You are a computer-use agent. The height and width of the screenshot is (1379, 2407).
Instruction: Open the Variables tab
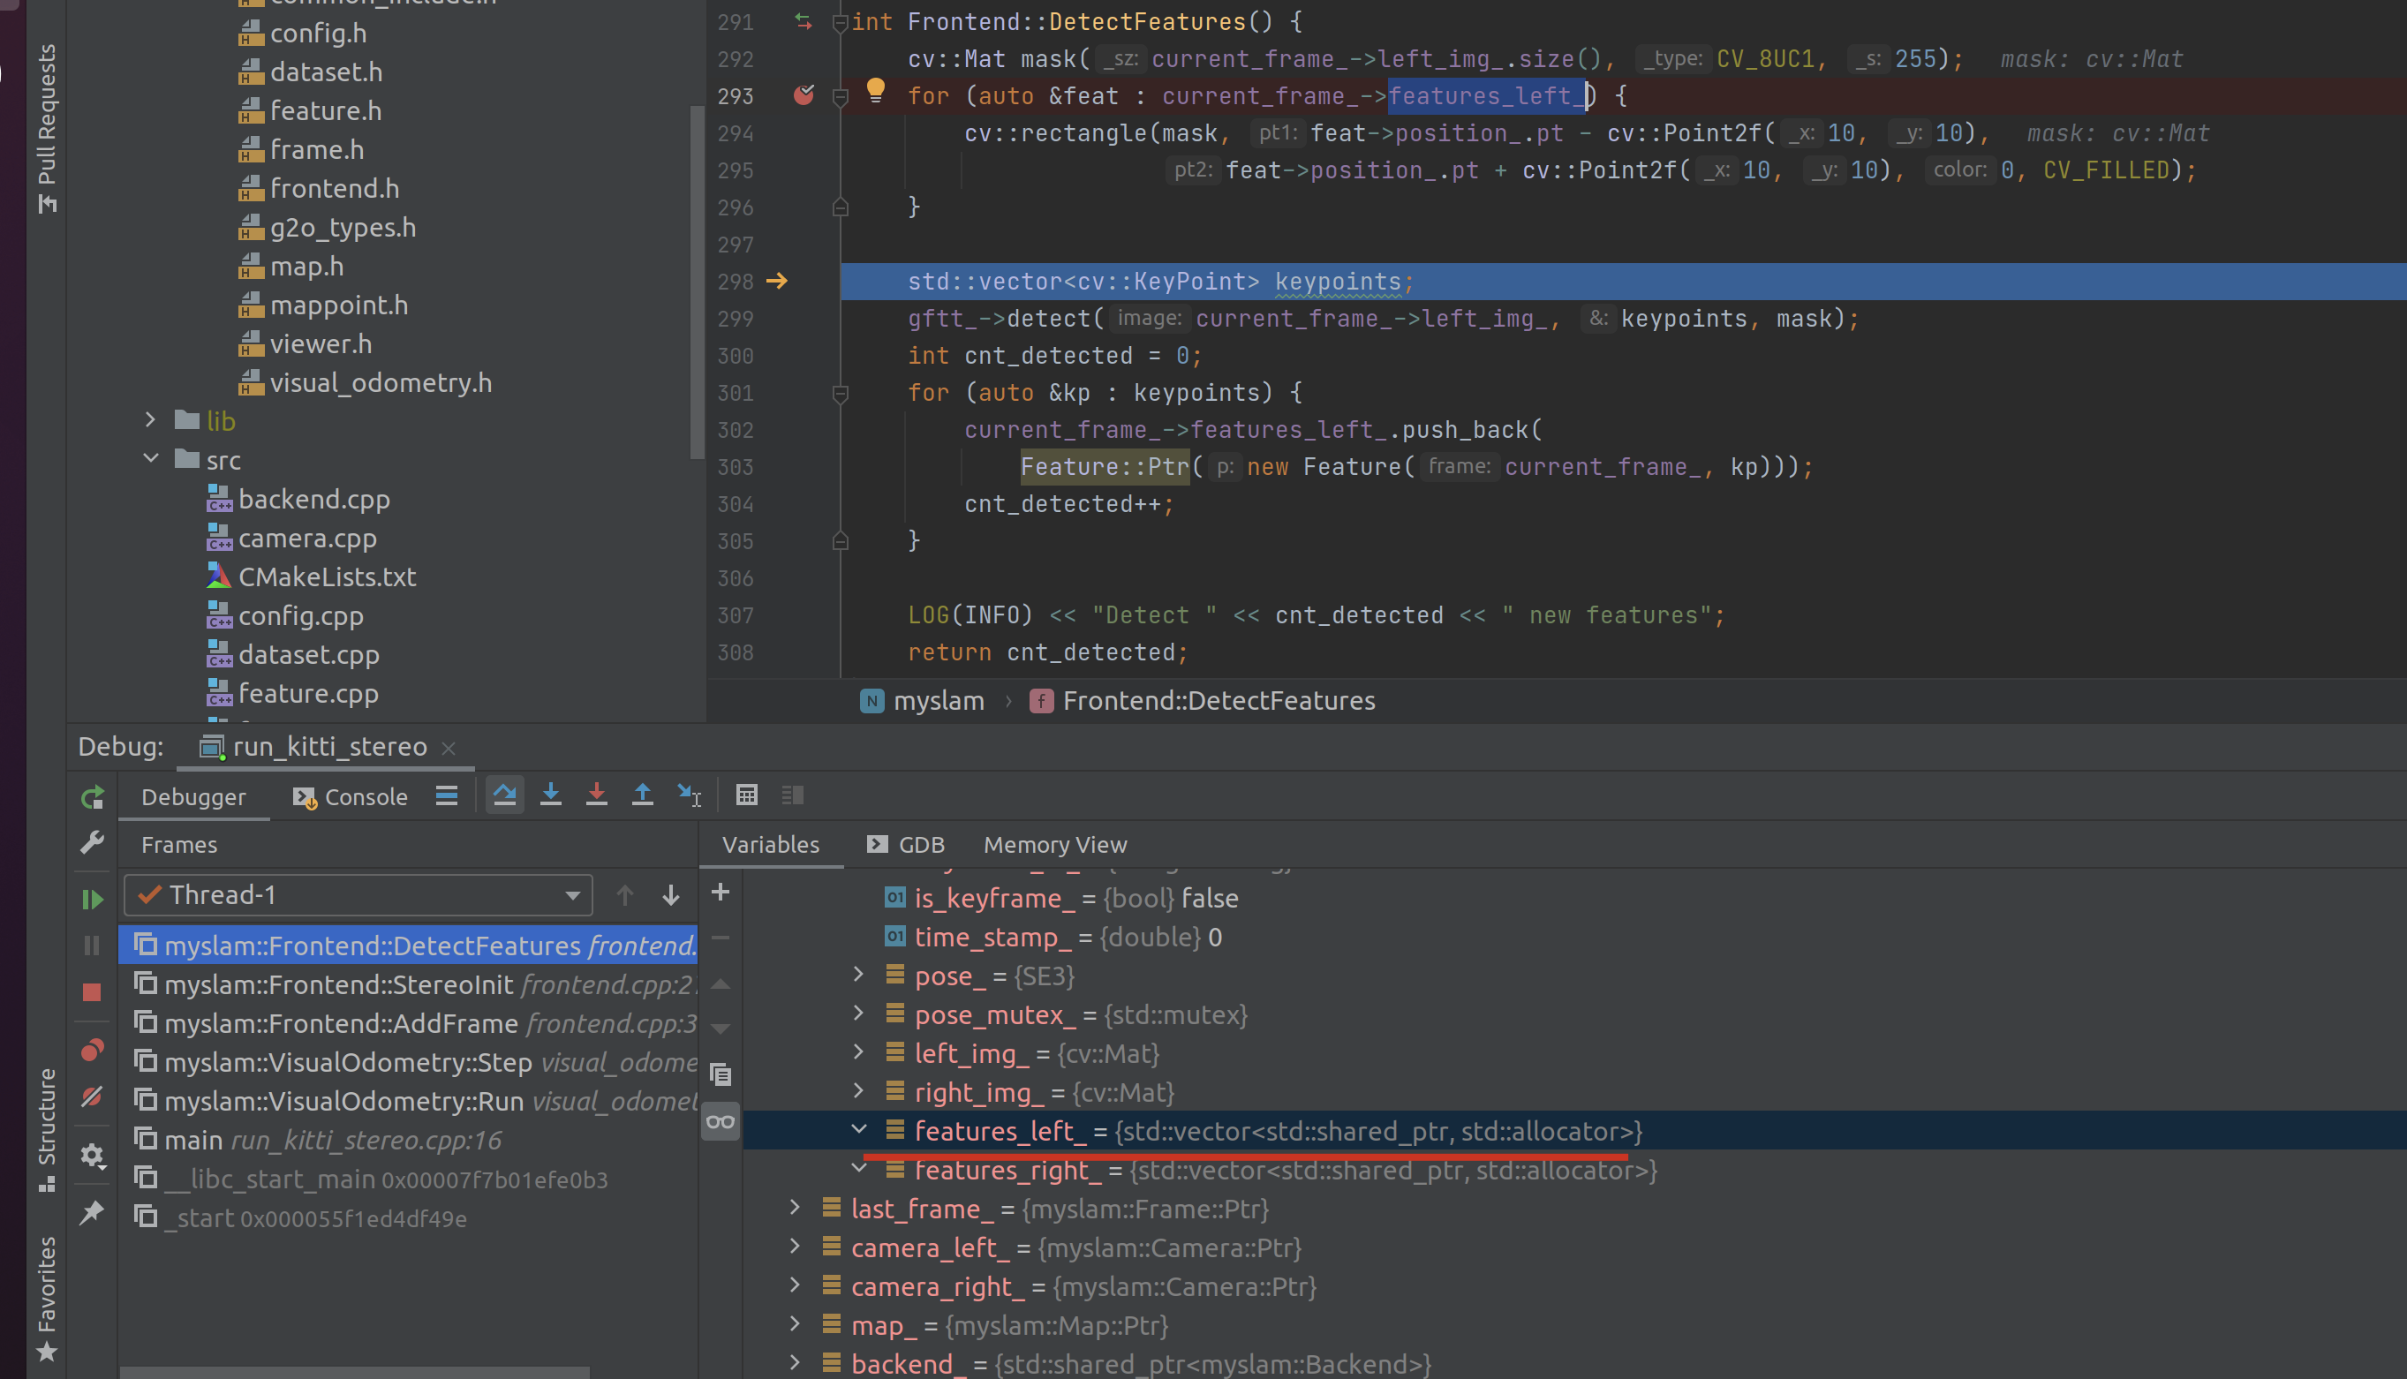point(770,844)
